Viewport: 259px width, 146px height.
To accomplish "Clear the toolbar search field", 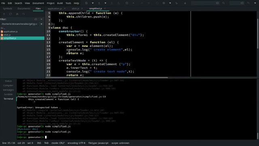I will click(218, 3).
